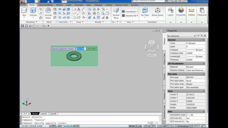Open the Render ribbon tab
This screenshot has width=228, height=128.
[x=59, y=5]
